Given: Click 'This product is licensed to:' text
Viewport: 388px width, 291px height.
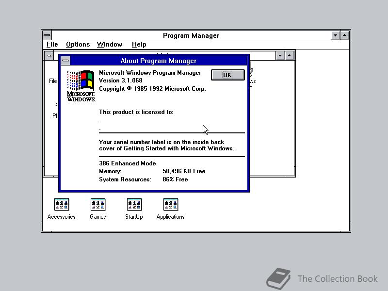Looking at the screenshot, I should pyautogui.click(x=136, y=112).
